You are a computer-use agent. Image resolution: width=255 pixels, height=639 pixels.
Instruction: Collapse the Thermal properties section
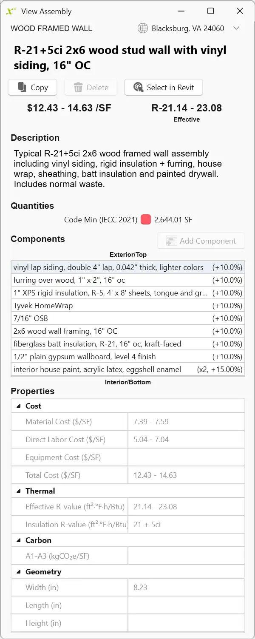click(19, 491)
